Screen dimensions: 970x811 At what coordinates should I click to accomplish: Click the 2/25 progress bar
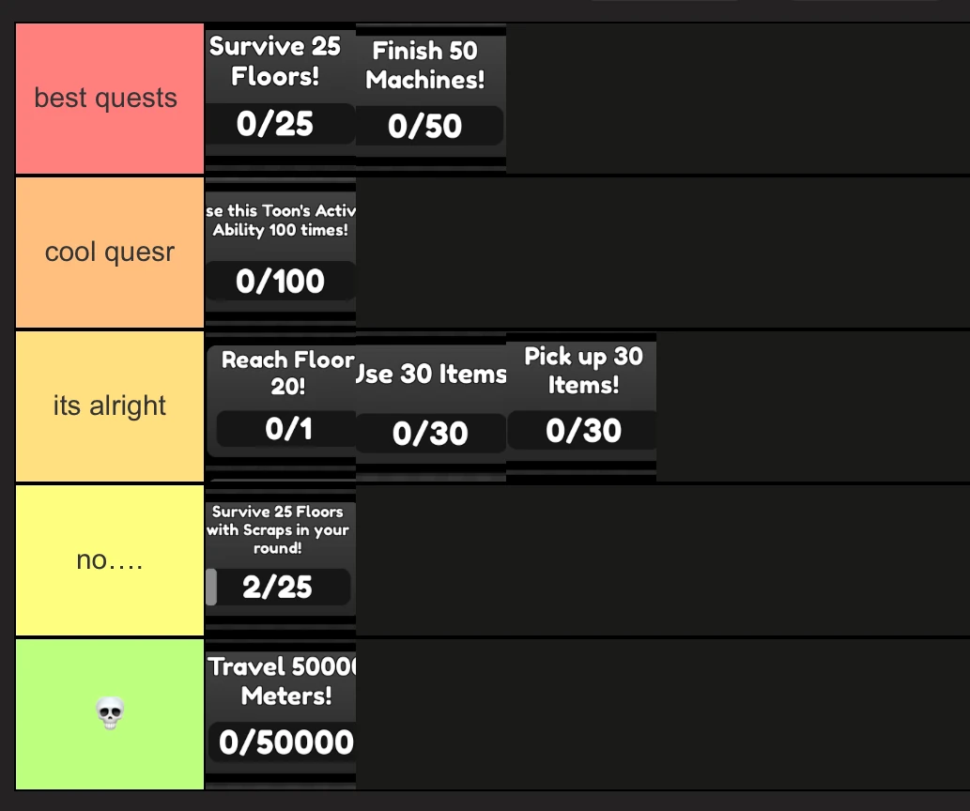(280, 588)
